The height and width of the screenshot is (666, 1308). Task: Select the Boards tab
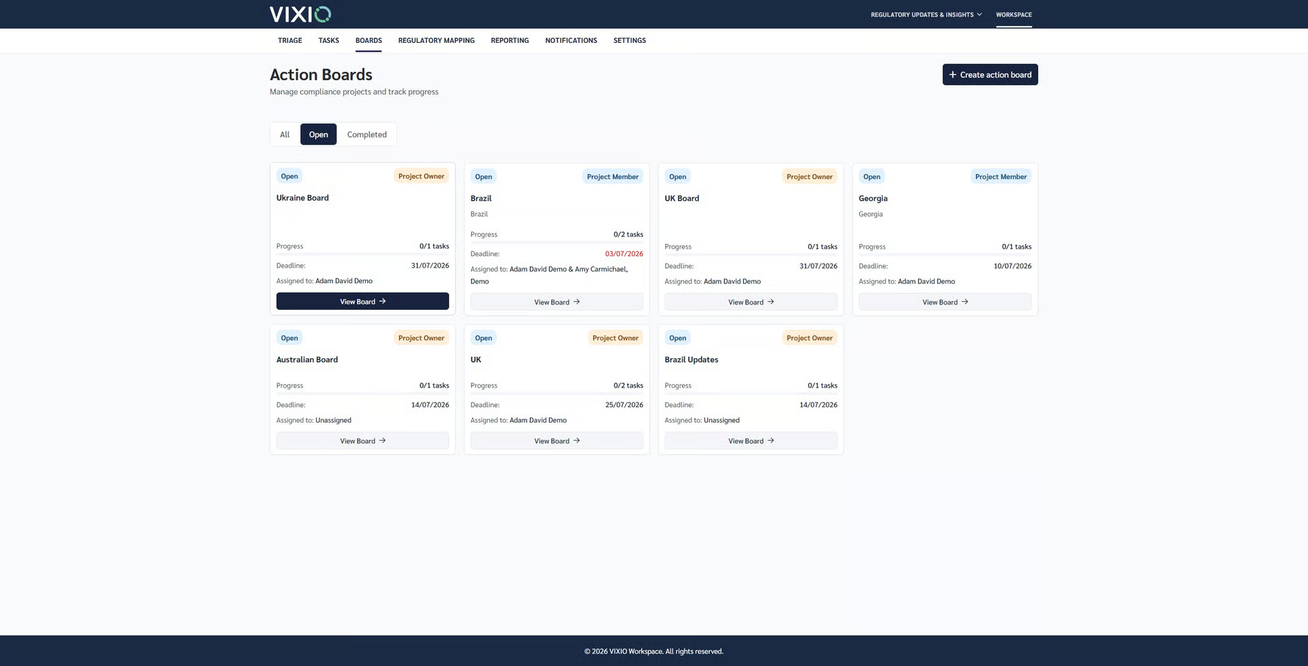369,40
